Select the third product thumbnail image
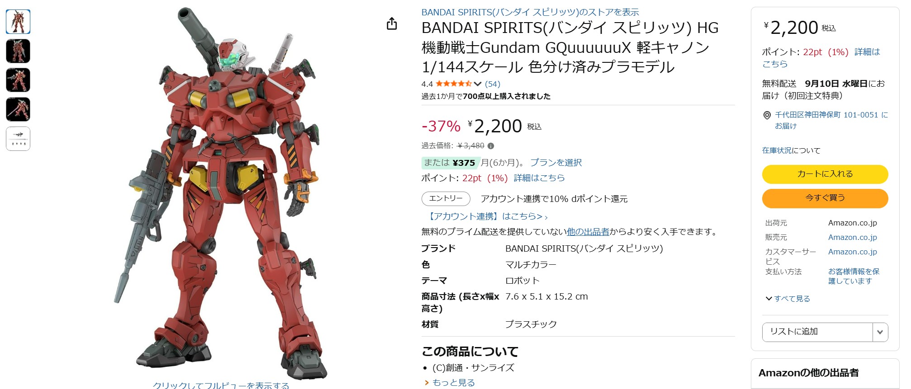The image size is (911, 389). point(18,80)
